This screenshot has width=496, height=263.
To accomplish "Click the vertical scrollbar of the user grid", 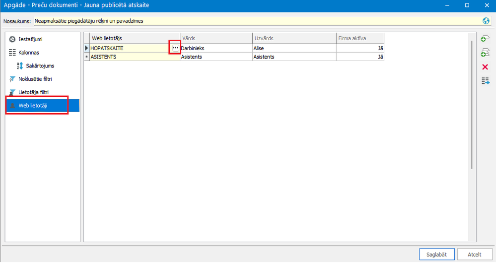I will pos(472,104).
